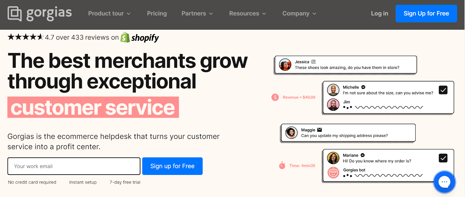Toggle the checkbox on Michelle's conversation
Viewport: 465px width, 197px height.
(x=443, y=90)
